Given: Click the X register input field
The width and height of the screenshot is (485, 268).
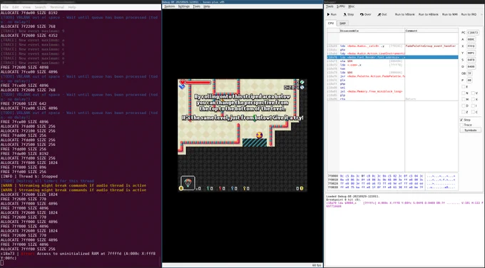Looking at the screenshot, I should [471, 46].
